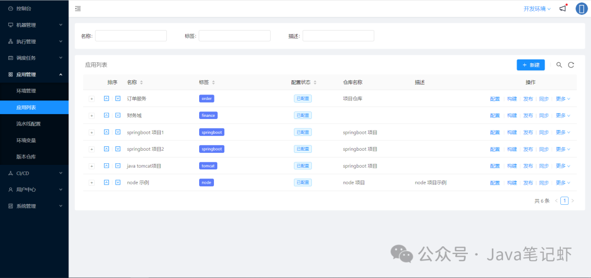Click the 项目仓库 repository cell
This screenshot has height=278, width=591.
coord(353,98)
